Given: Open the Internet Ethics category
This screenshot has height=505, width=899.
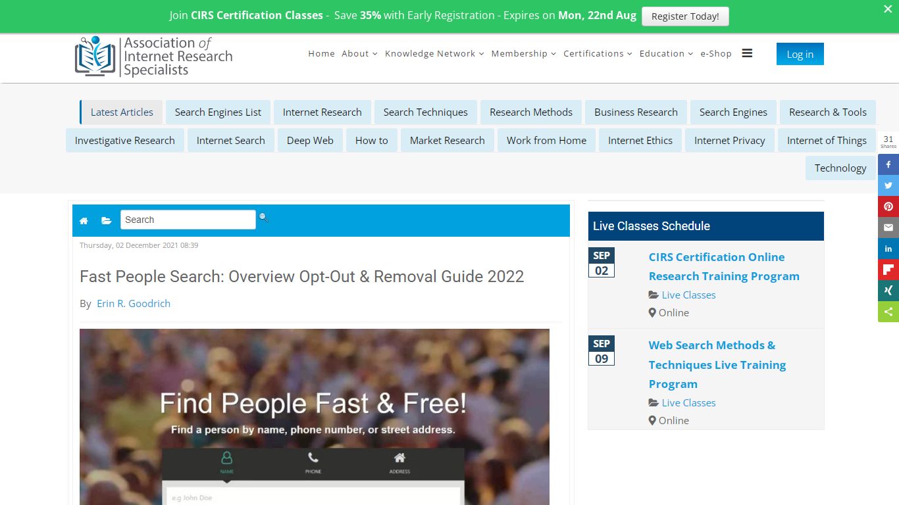Looking at the screenshot, I should click(640, 141).
